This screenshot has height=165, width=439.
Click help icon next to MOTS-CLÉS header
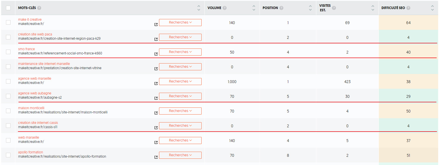(x=39, y=8)
